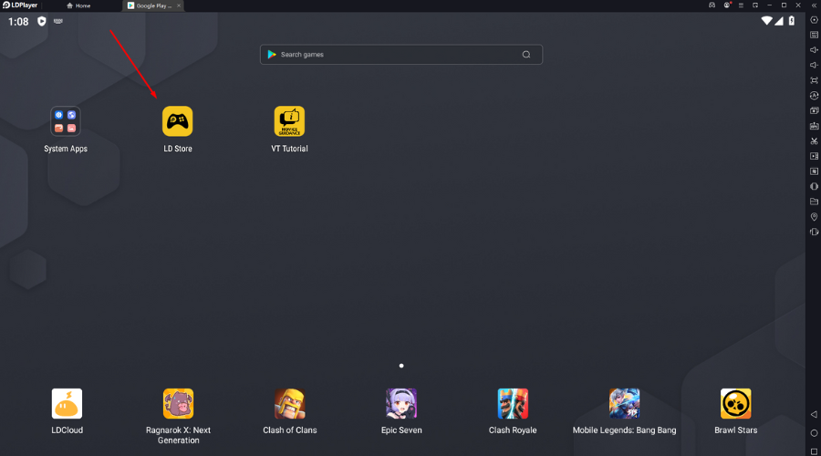The height and width of the screenshot is (456, 821).
Task: Click the shake device icon in sidebar
Action: tap(815, 232)
